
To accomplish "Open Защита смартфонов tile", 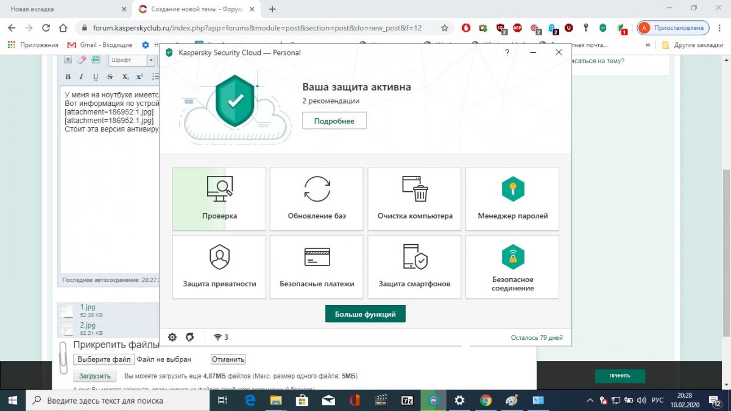I will [x=414, y=267].
